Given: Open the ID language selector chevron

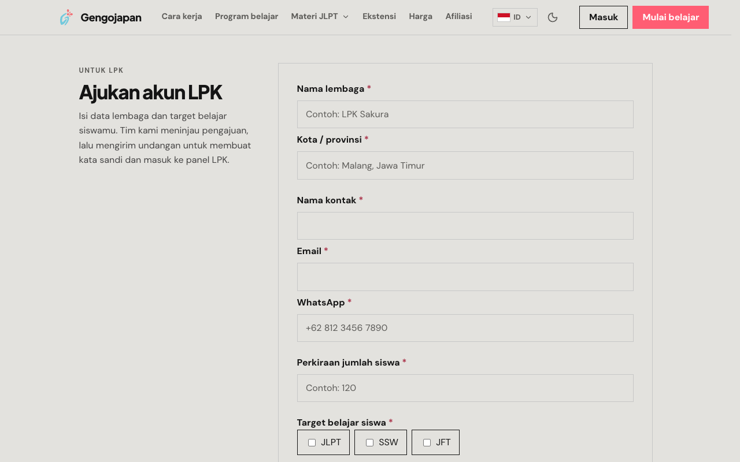Looking at the screenshot, I should [528, 17].
